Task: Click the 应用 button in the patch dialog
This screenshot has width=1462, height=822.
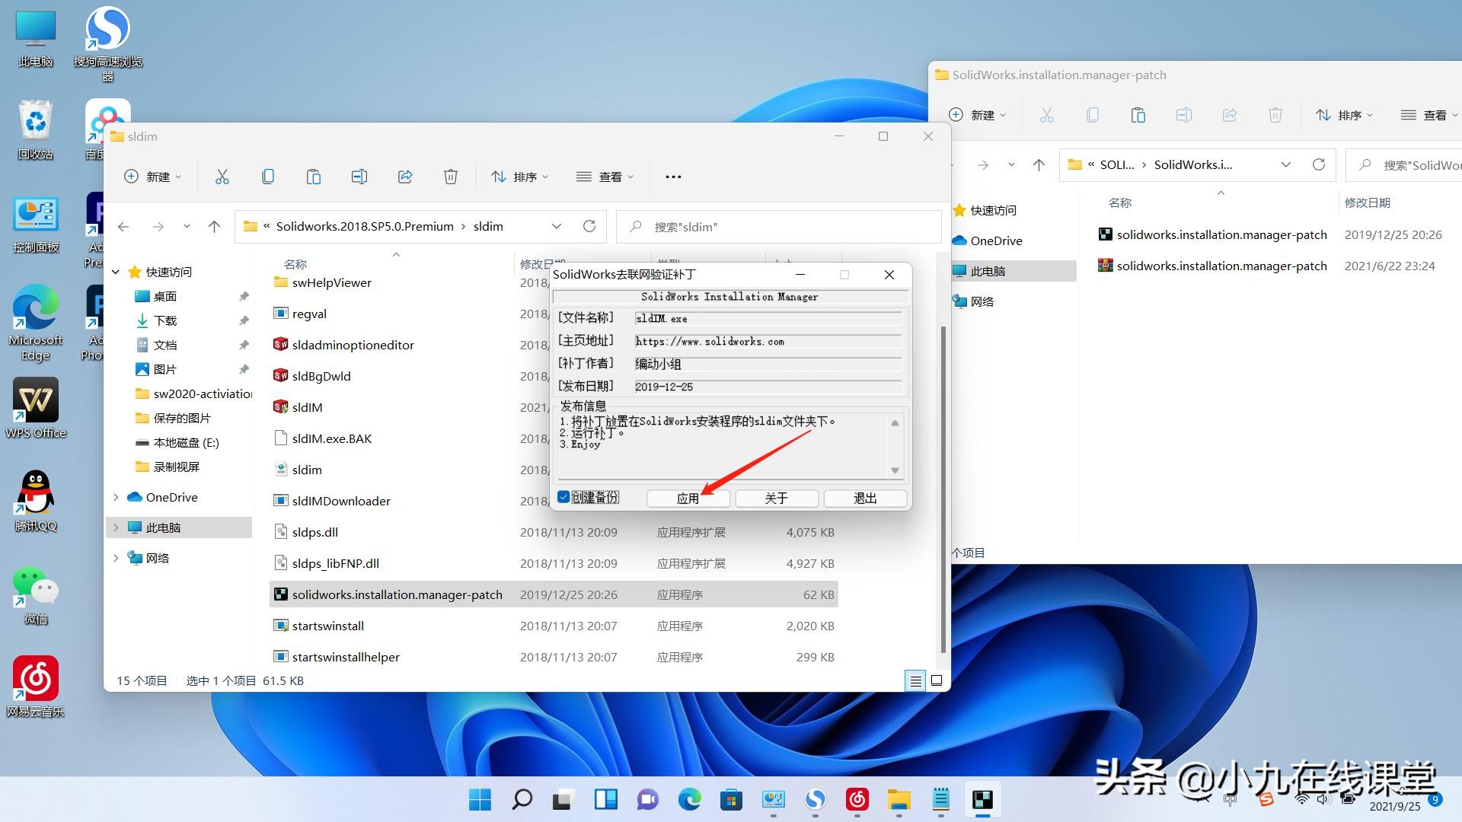Action: tap(687, 498)
